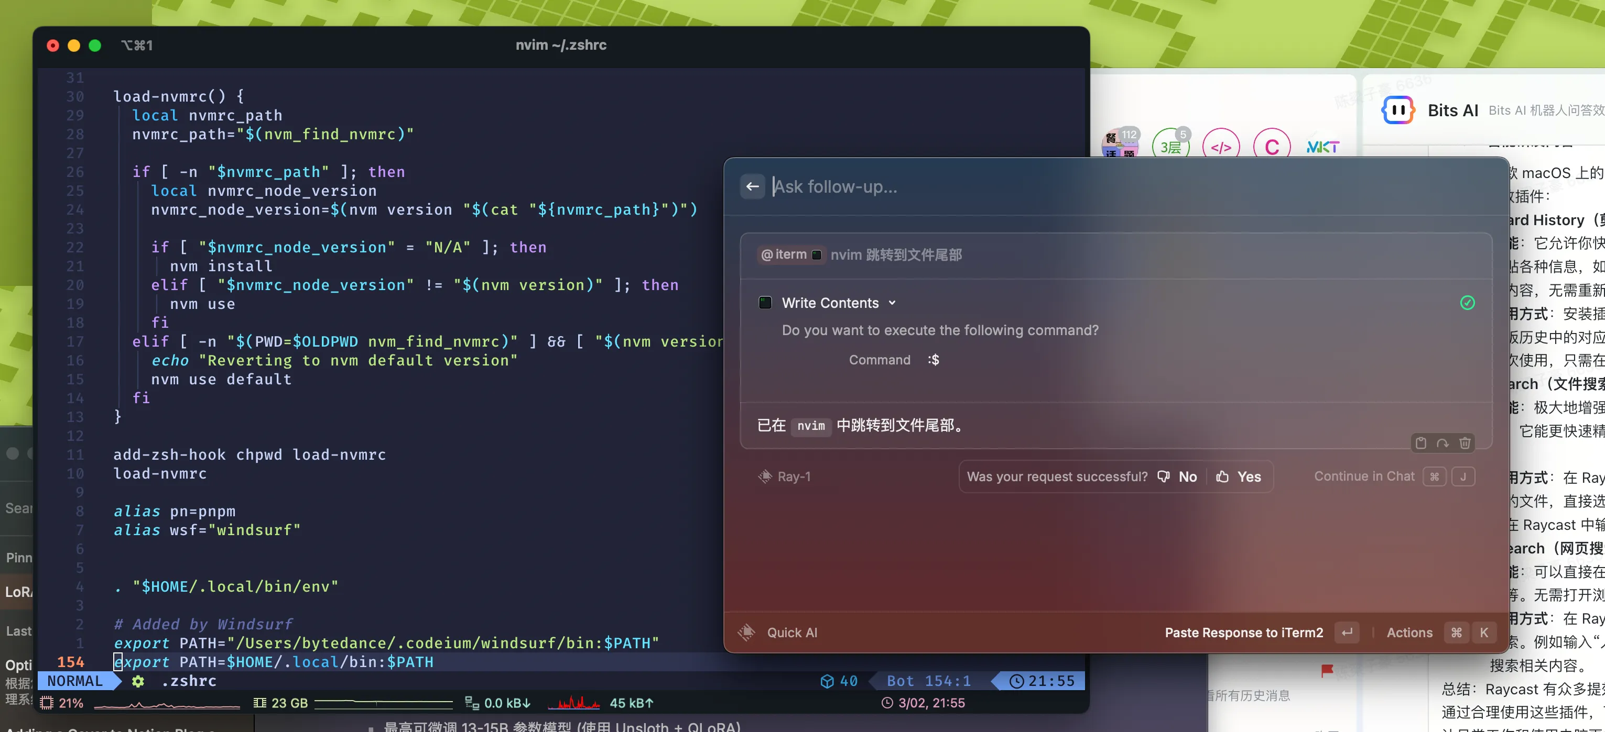Click the thumbs-up Yes feedback option
The image size is (1605, 732).
1239,476
